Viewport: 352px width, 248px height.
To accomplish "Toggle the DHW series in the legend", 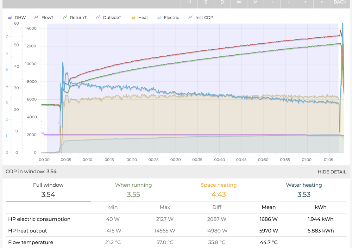I will click(17, 18).
